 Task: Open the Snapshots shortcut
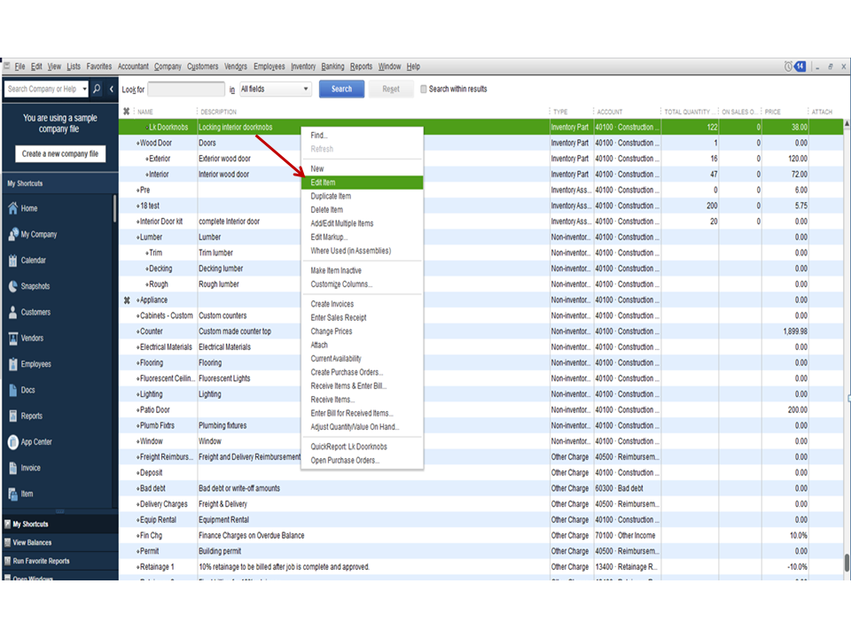[28, 286]
